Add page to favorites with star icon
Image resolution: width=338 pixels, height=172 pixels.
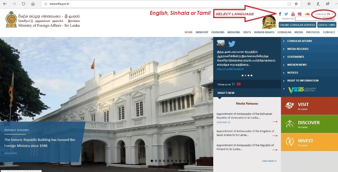point(296,4)
